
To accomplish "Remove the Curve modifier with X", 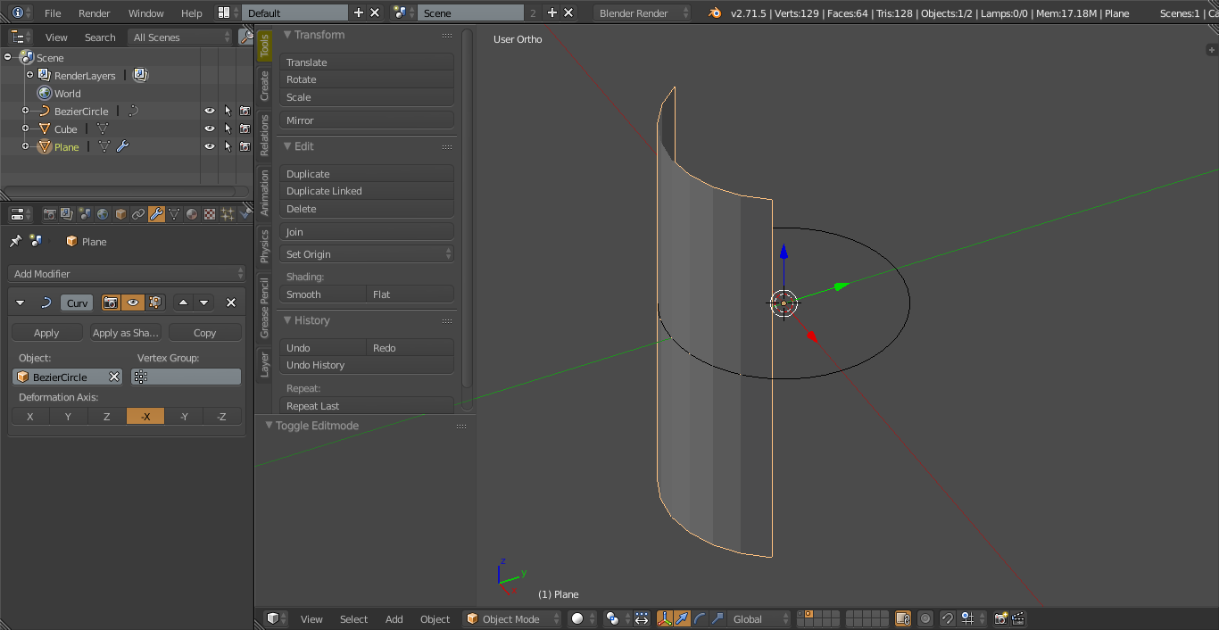I will tap(231, 303).
